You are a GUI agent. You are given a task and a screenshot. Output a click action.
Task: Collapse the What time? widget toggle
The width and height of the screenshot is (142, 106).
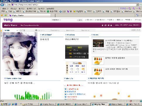coord(41,35)
